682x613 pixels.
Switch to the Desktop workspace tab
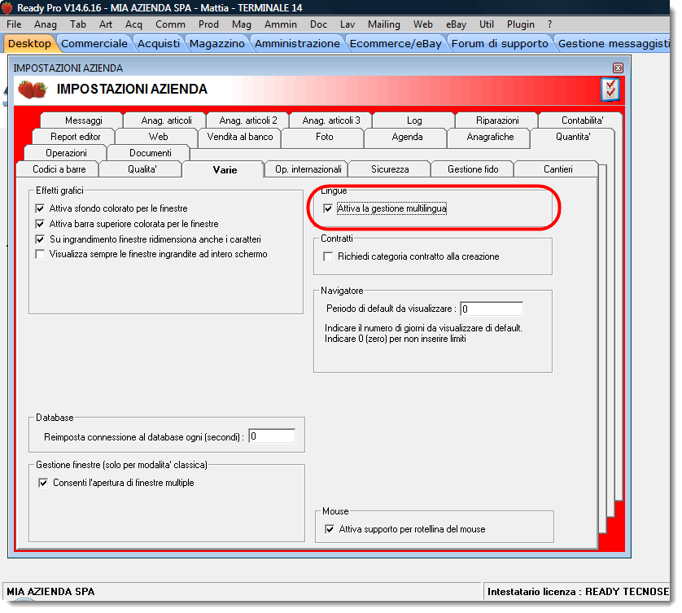point(29,43)
